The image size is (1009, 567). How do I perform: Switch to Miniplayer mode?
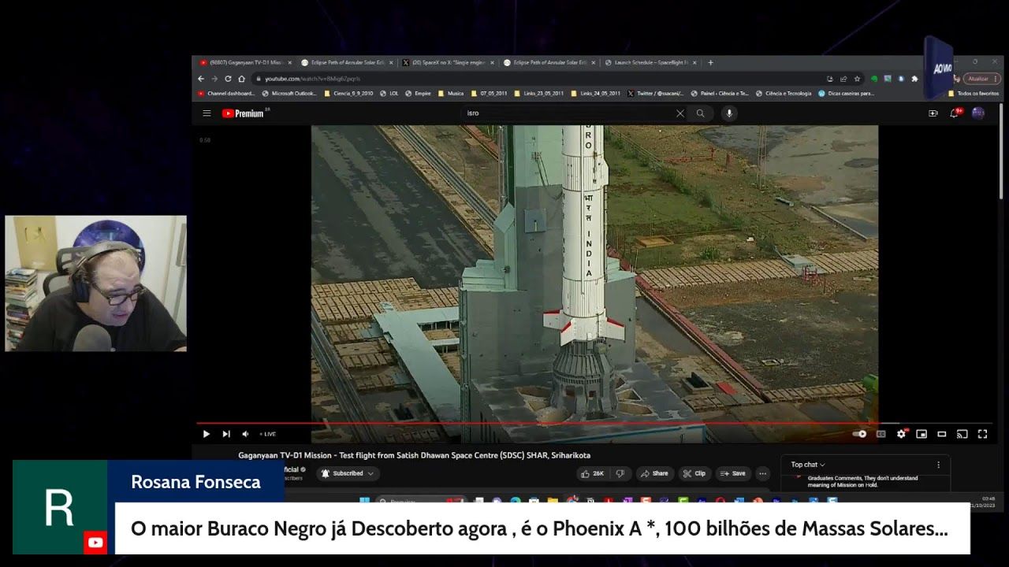tap(921, 434)
